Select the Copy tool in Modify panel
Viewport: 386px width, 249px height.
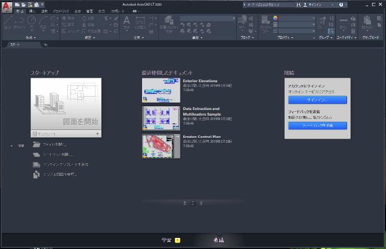68,24
